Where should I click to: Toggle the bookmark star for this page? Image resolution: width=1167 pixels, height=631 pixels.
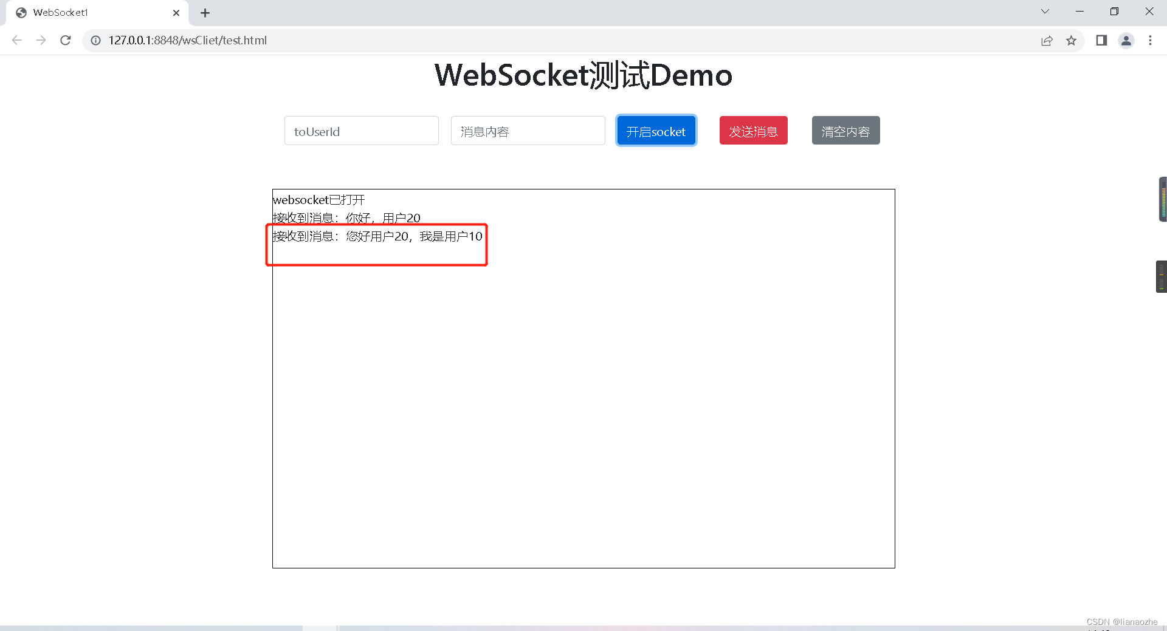tap(1072, 40)
